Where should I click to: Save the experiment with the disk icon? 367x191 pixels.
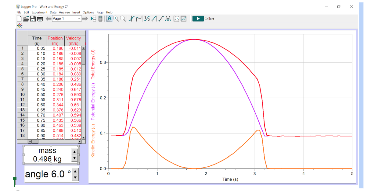tap(33, 19)
